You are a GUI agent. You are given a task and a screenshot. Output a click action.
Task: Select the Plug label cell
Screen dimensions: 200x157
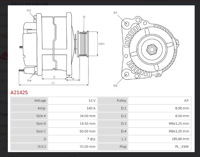[x=113, y=147]
